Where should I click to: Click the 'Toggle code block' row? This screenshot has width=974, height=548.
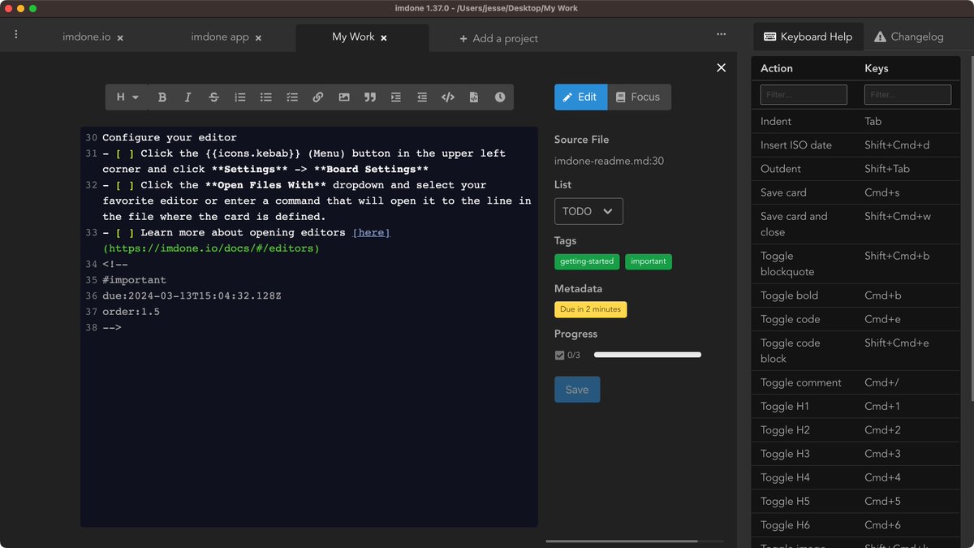tap(855, 351)
